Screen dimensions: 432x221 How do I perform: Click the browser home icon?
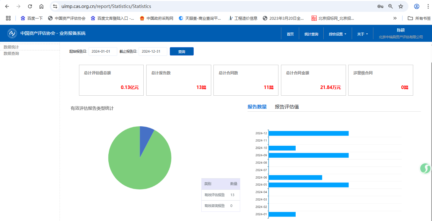(x=41, y=6)
